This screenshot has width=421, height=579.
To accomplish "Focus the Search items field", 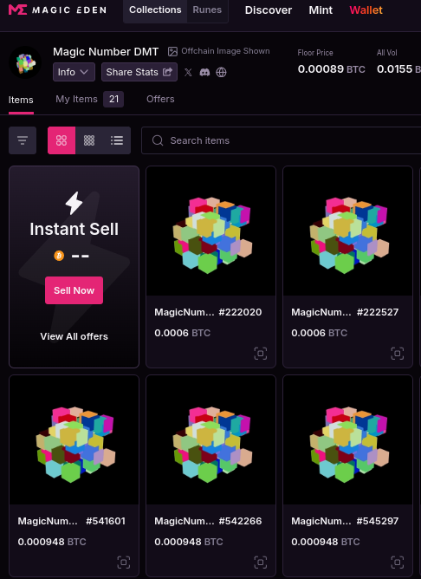I will (282, 140).
